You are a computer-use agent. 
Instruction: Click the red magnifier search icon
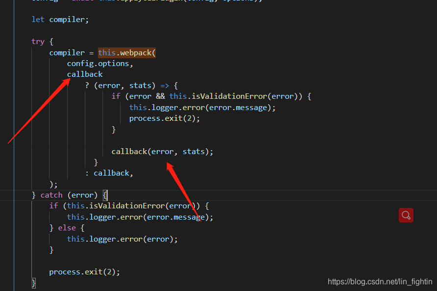[406, 215]
